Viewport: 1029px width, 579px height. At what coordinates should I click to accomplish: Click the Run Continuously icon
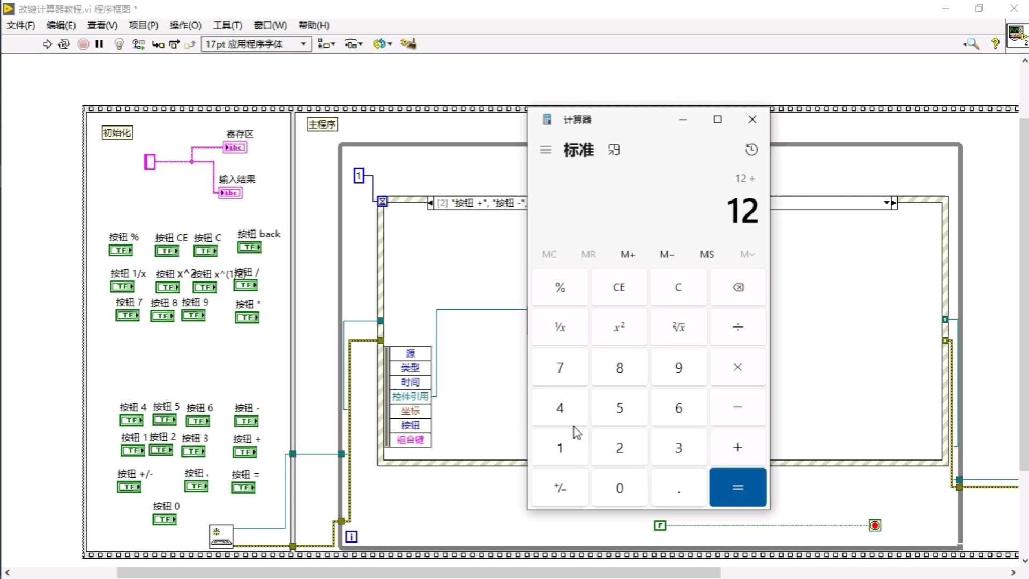(64, 44)
